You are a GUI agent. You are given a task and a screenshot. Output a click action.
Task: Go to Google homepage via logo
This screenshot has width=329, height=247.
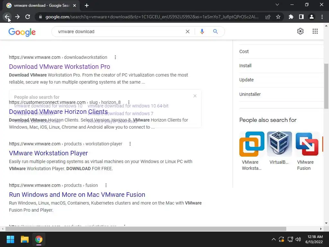click(22, 32)
